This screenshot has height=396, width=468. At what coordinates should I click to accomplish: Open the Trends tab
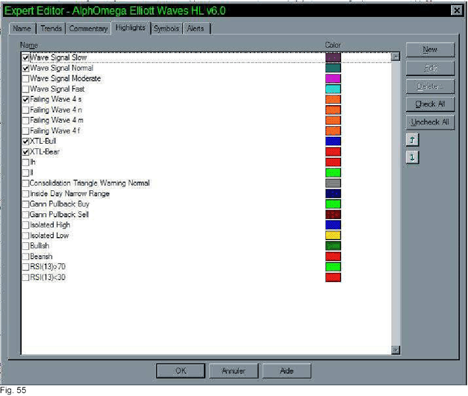click(x=51, y=29)
